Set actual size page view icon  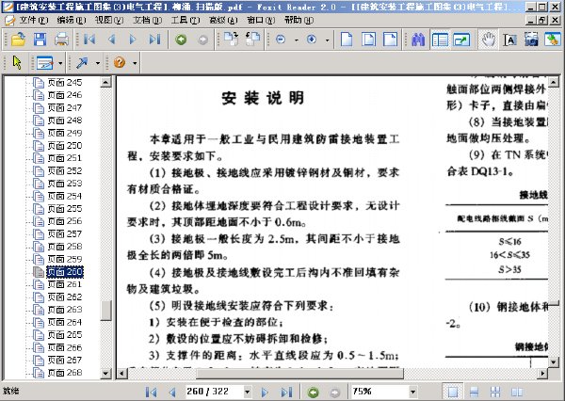347,40
